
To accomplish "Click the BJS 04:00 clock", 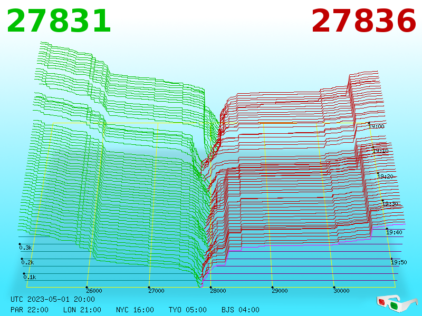I will (241, 310).
